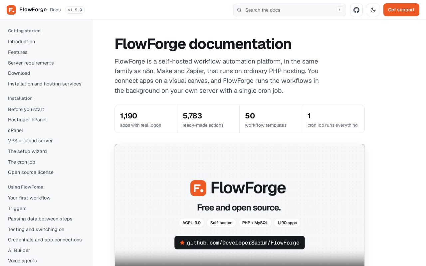Image resolution: width=426 pixels, height=266 pixels.
Task: Click the FlowForge hero banner image
Action: 240,205
